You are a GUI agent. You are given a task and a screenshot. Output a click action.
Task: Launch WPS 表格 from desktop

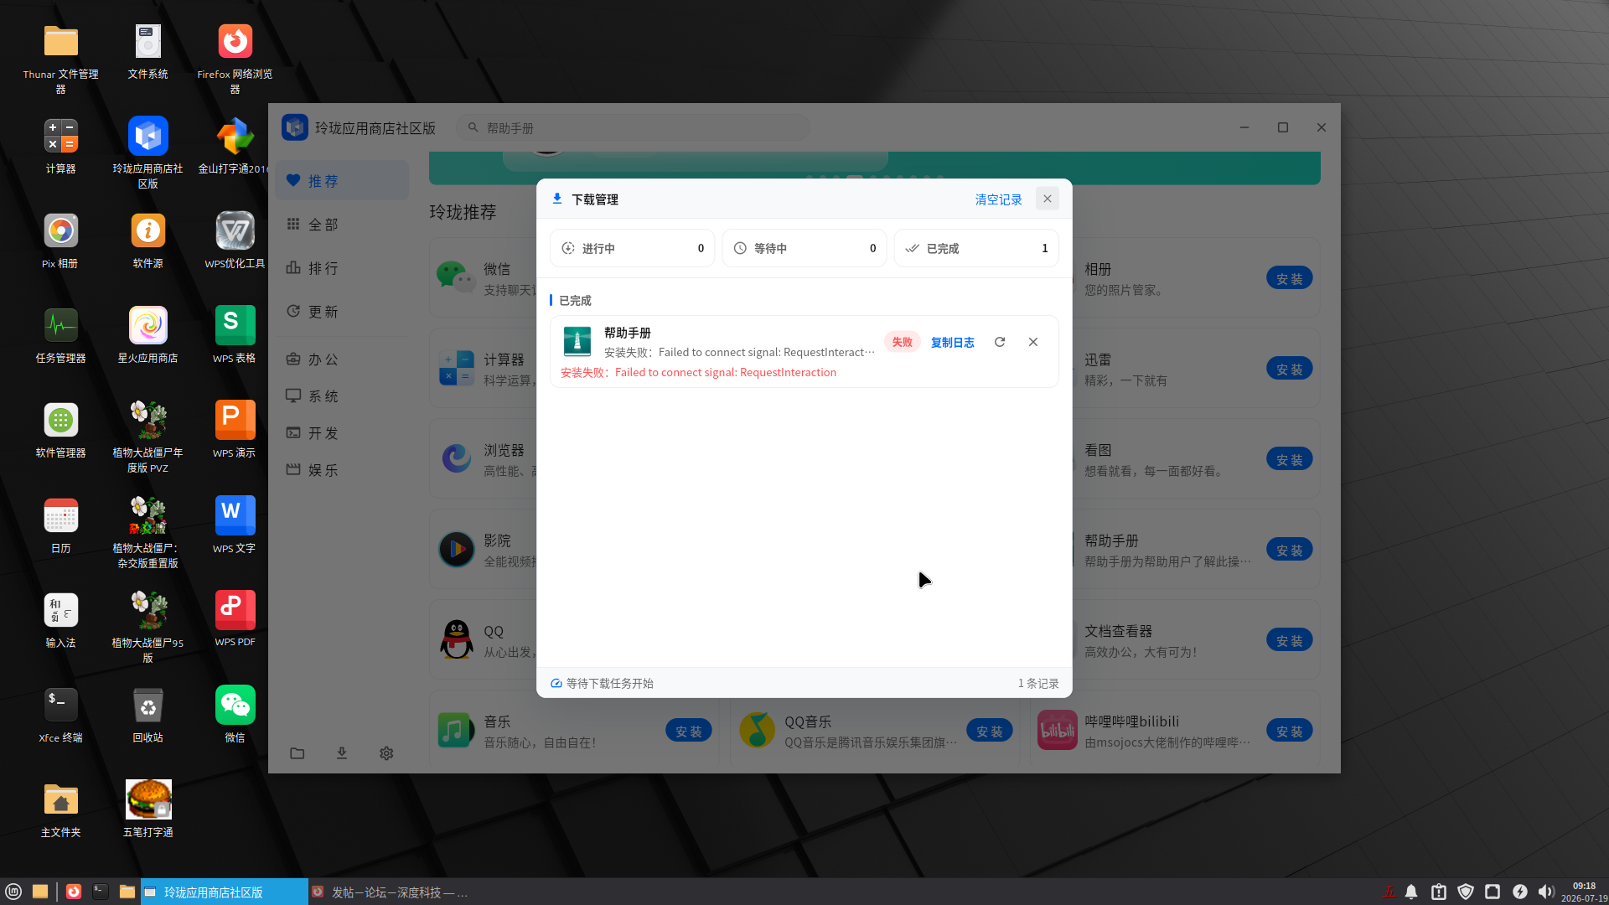[235, 335]
